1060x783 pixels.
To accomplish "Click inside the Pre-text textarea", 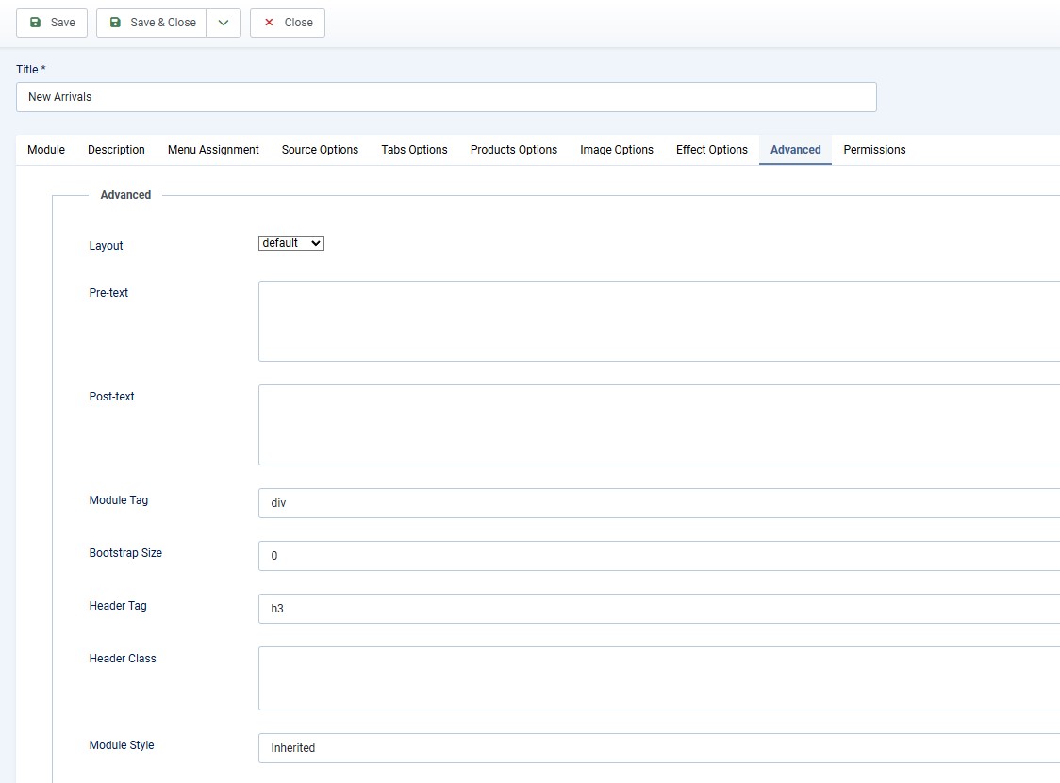I will [658, 321].
